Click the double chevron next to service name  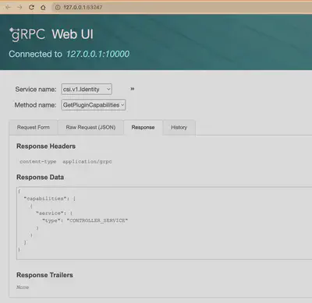tap(133, 89)
